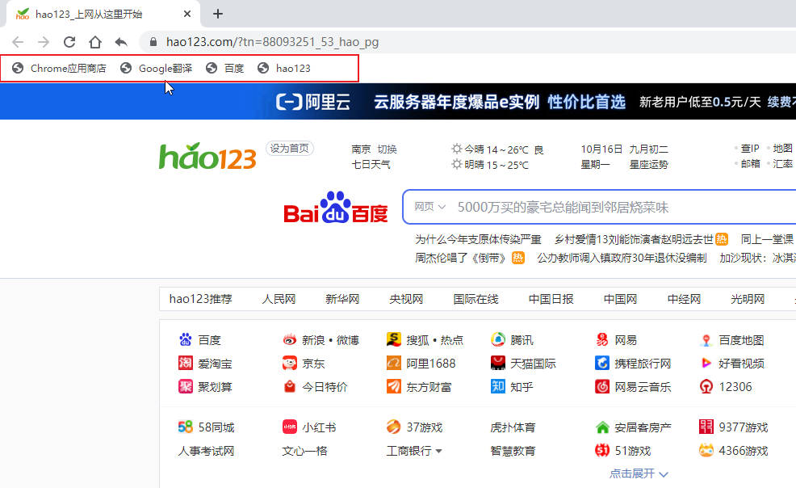This screenshot has width=796, height=488.
Task: Click the 知乎 icon
Action: (498, 386)
